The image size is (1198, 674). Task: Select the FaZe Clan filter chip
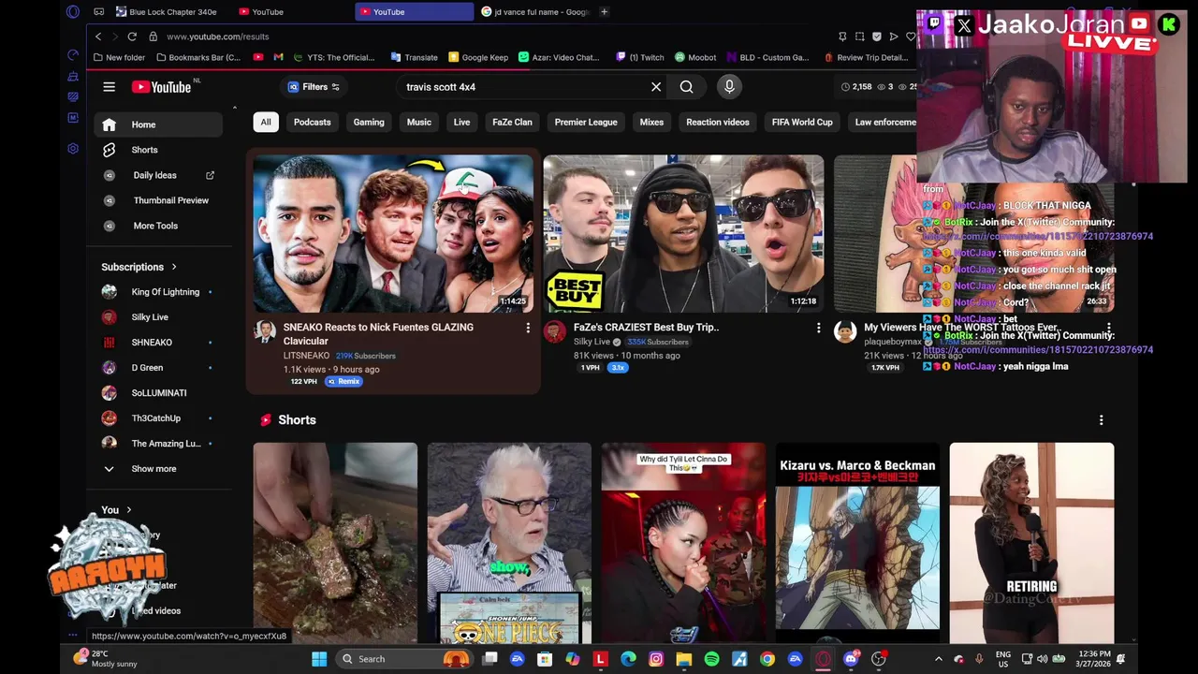[x=512, y=122]
